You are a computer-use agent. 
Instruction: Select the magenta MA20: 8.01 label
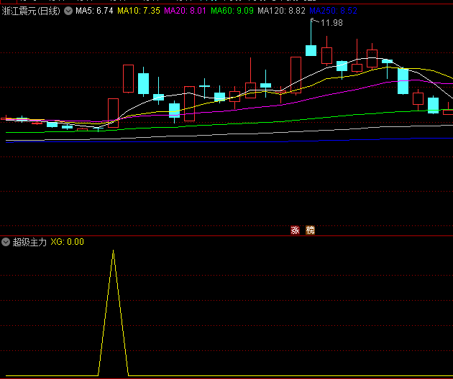[186, 11]
